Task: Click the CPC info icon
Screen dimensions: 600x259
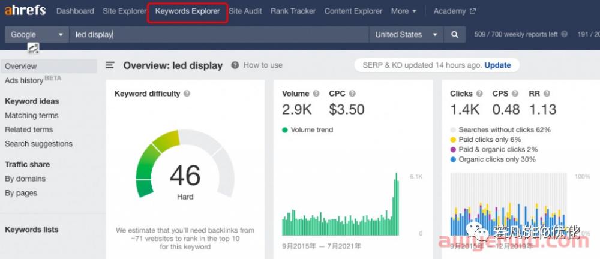Action: click(x=352, y=94)
